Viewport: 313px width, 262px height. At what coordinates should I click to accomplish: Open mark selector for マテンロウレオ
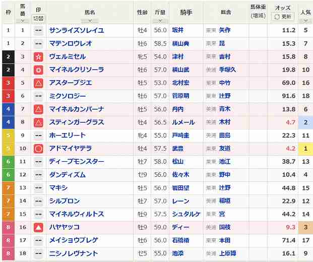38,44
